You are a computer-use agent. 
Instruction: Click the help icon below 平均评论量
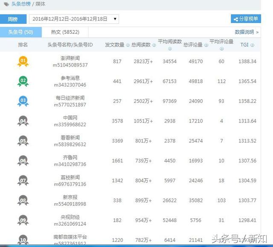coord(221,49)
